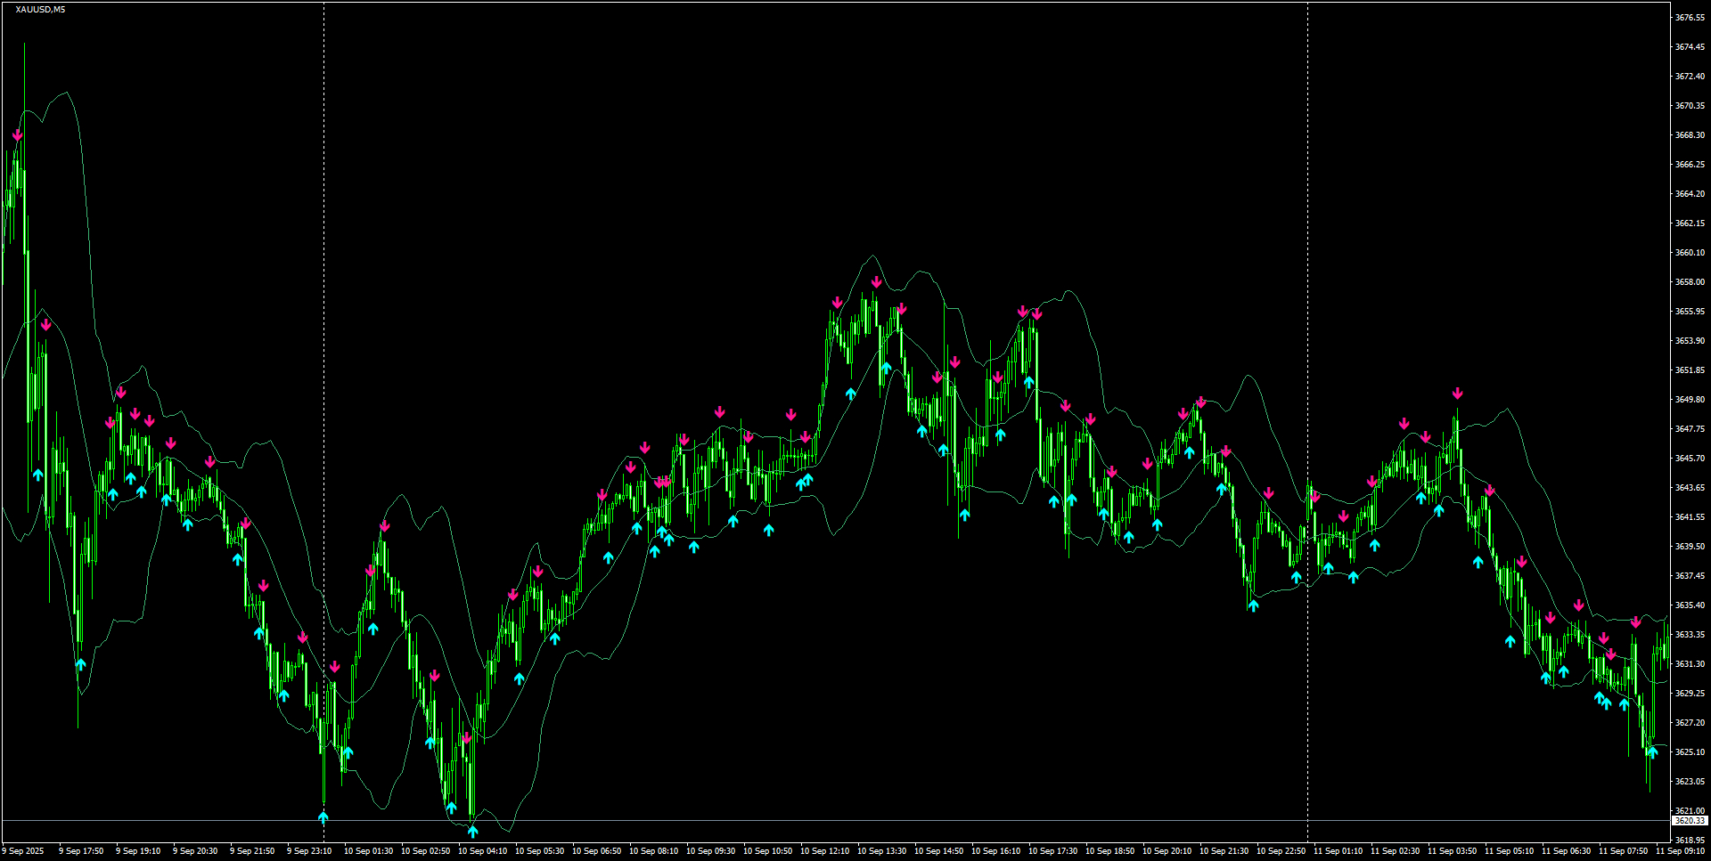Pick the 3645.70 price axis label

[x=1691, y=459]
